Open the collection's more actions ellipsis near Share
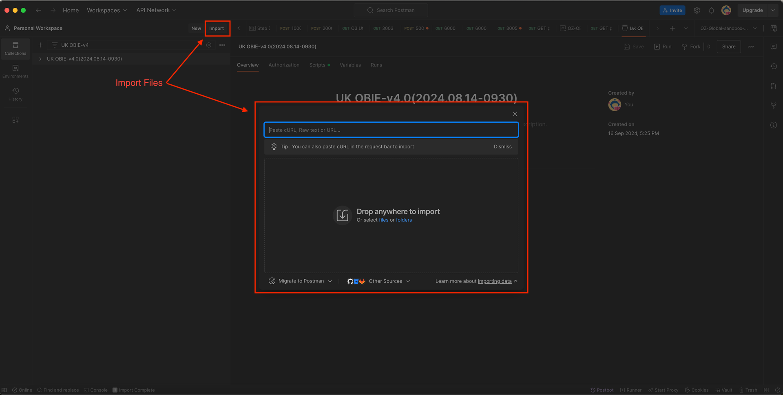 750,46
